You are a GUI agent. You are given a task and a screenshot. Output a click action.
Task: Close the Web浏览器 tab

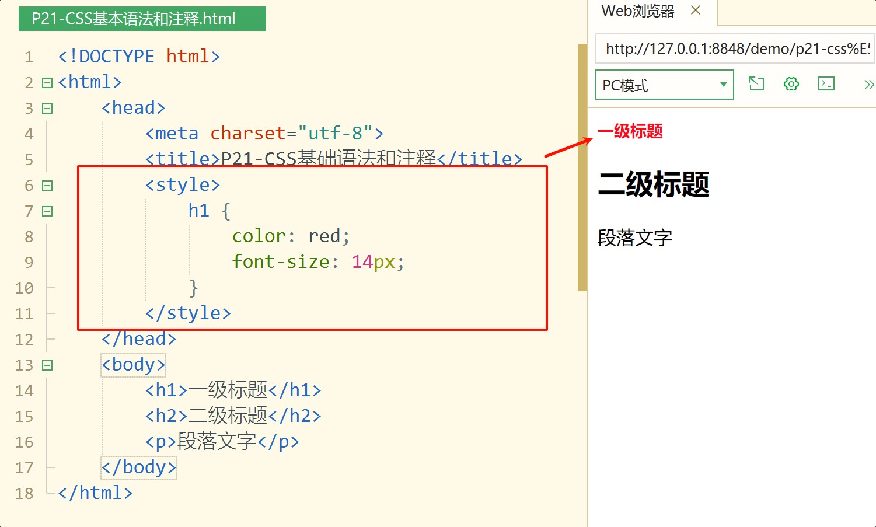[x=696, y=10]
